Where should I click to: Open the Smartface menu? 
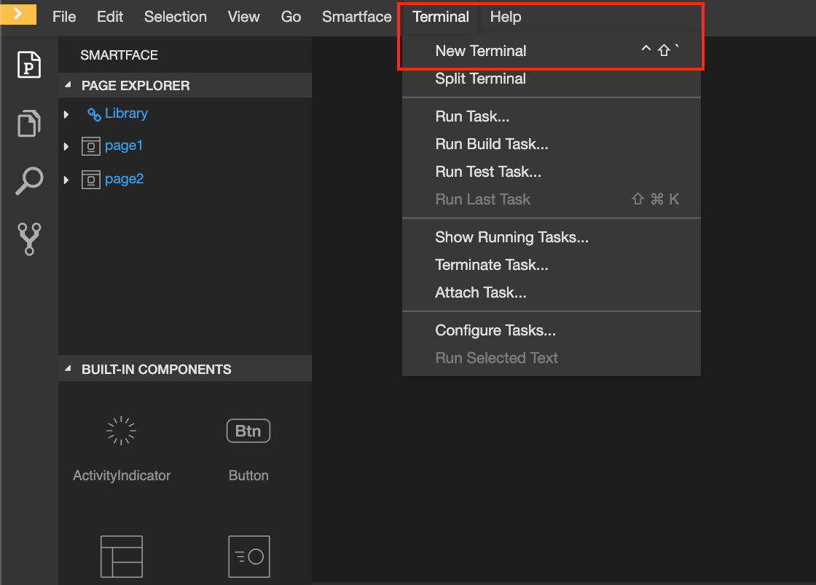click(356, 17)
